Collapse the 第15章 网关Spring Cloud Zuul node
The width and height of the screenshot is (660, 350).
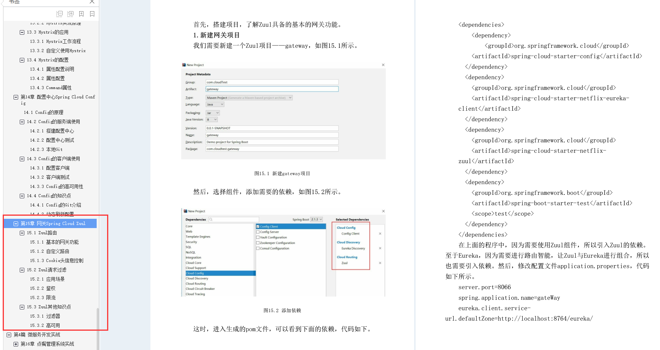click(16, 224)
